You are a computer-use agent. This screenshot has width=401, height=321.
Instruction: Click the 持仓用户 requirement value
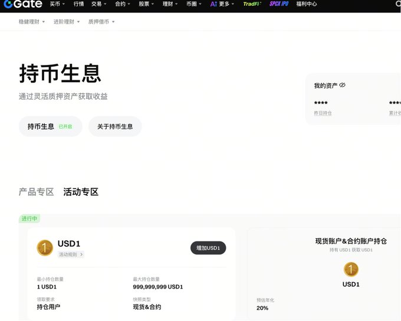(x=48, y=307)
